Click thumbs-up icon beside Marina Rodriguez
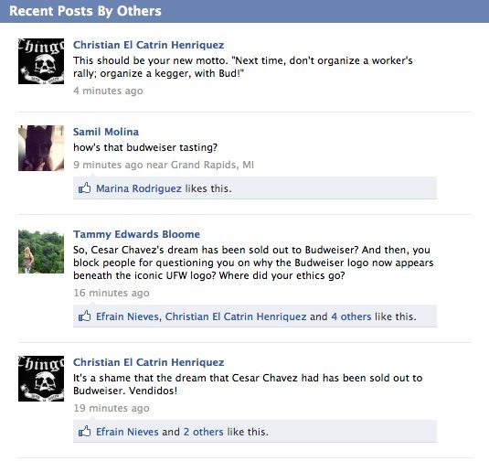Image resolution: width=489 pixels, height=461 pixels. tap(84, 188)
